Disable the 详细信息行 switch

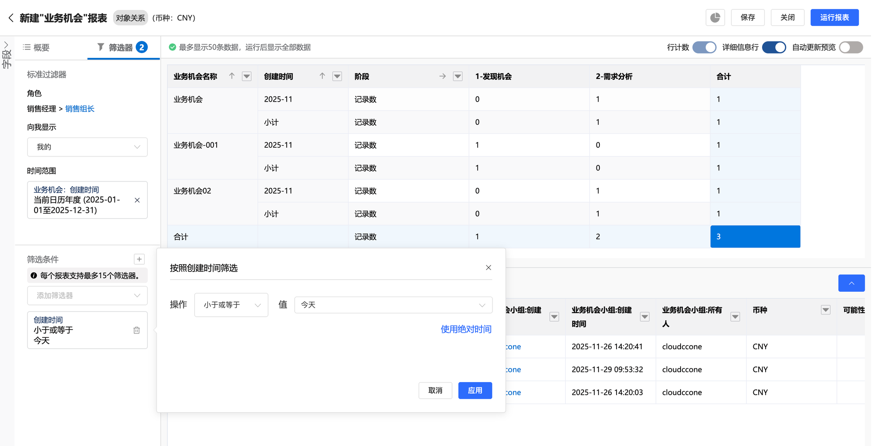click(x=774, y=47)
